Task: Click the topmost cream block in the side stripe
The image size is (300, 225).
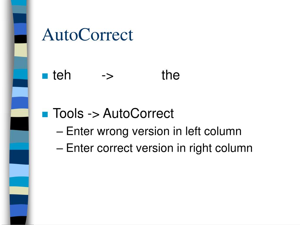Action: (21, 50)
